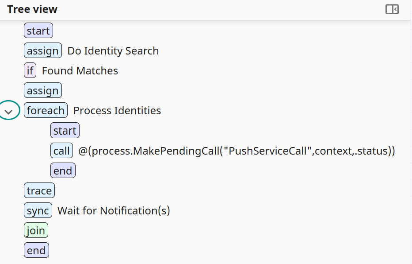Click the sync badge for Wait for Notification(s)
This screenshot has width=412, height=264.
[38, 210]
